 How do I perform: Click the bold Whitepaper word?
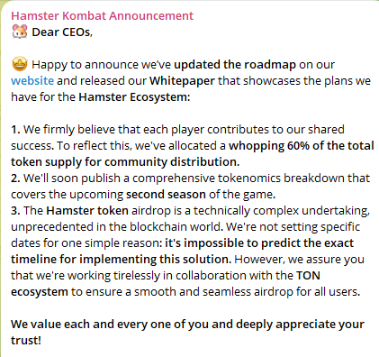(x=182, y=81)
